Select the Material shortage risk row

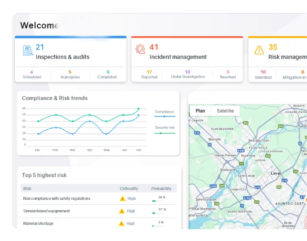click(x=98, y=223)
